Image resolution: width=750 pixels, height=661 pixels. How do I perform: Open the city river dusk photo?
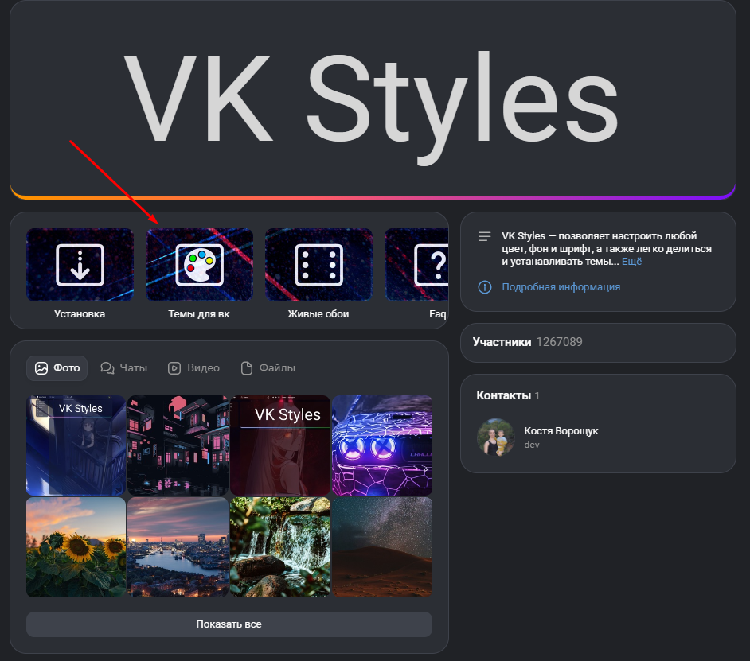pos(178,547)
